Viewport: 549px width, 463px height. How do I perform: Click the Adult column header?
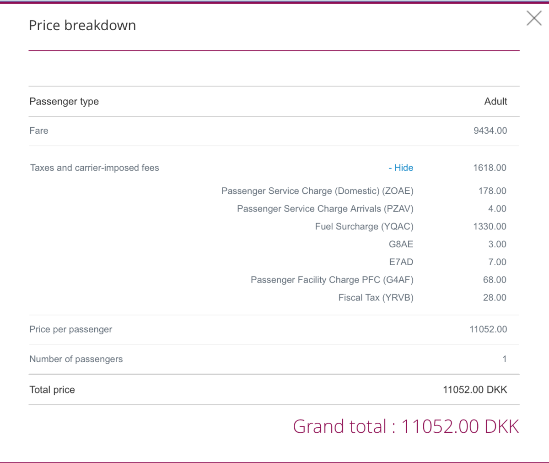coord(495,101)
